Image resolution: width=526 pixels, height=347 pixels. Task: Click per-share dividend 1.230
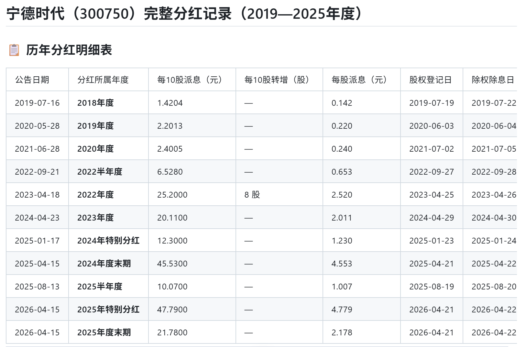point(342,241)
